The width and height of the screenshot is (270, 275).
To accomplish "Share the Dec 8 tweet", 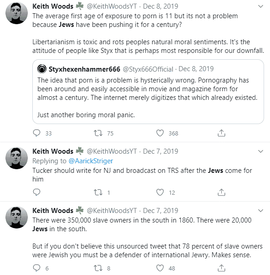I will coord(221,133).
